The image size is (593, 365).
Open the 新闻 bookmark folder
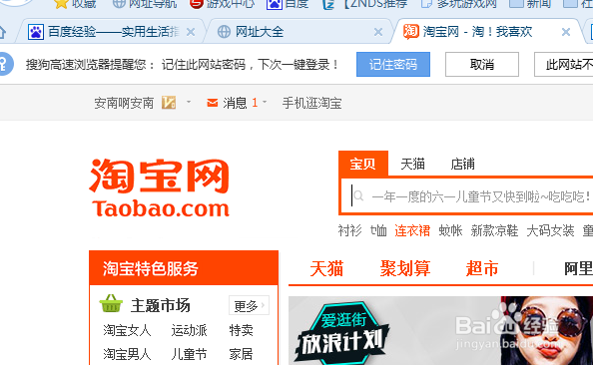[x=530, y=4]
